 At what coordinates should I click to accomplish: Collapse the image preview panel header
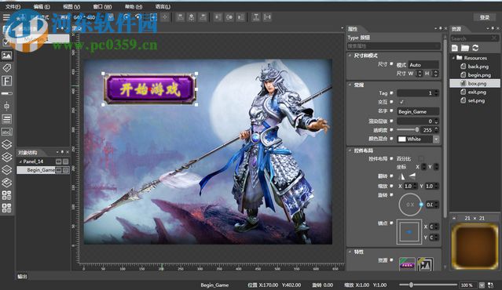pos(454,218)
